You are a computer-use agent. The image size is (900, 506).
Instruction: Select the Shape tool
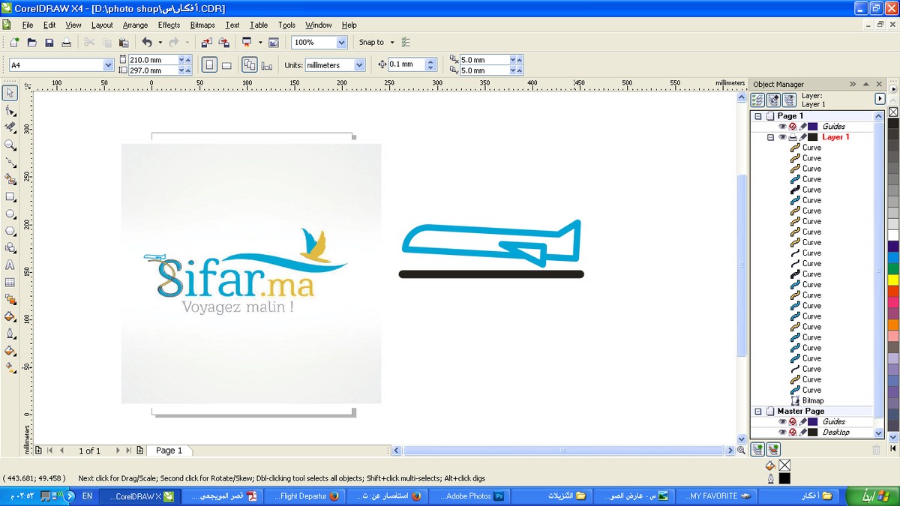(10, 110)
